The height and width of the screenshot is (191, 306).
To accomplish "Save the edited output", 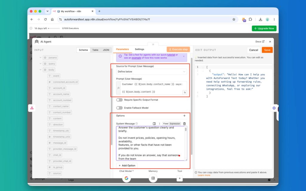I will (267, 50).
